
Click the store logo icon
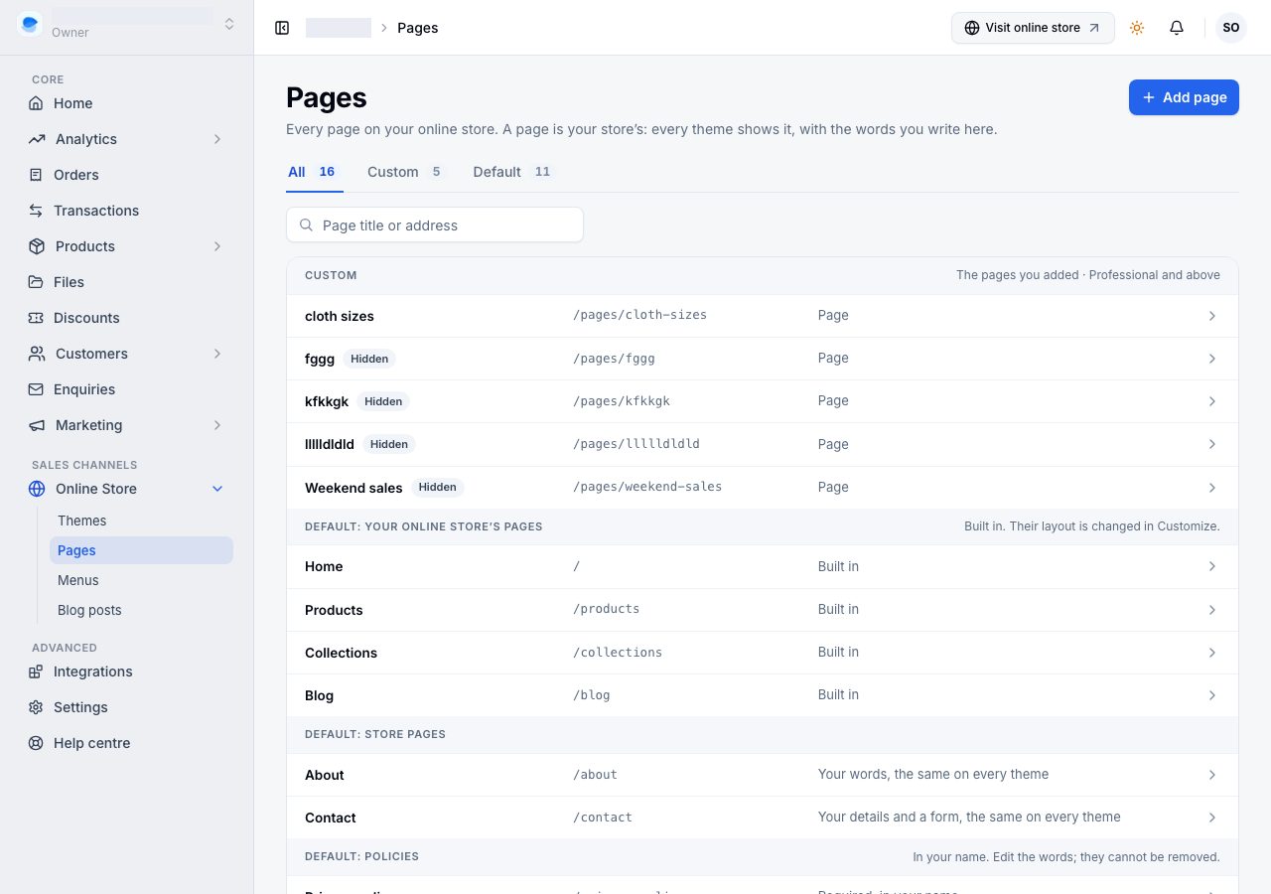pos(30,24)
